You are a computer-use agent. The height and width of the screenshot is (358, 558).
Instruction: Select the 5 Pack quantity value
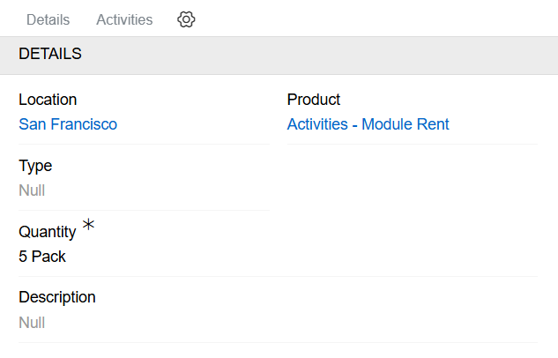click(x=42, y=257)
